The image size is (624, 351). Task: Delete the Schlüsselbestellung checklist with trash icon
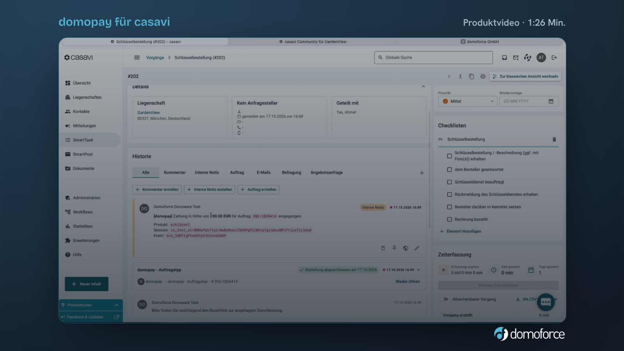click(554, 139)
